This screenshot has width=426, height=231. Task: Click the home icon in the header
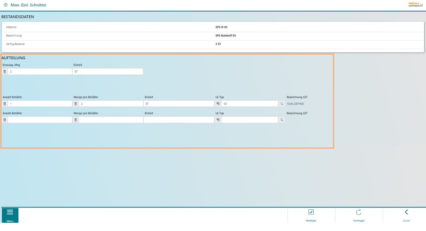[x=6, y=5]
